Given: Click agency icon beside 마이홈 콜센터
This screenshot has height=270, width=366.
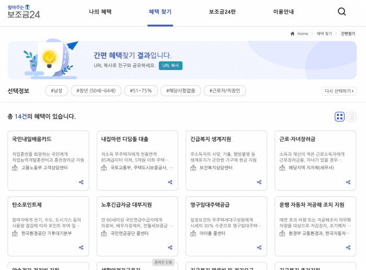Looking at the screenshot, I should (193, 233).
